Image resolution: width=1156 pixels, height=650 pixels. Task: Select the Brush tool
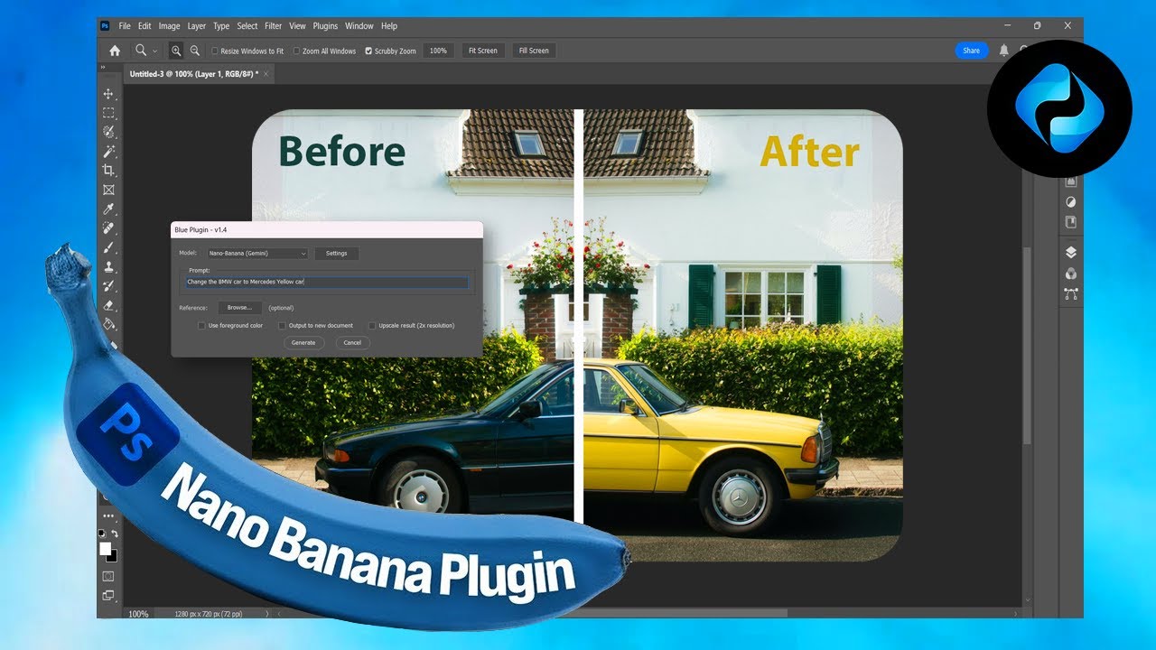click(108, 246)
